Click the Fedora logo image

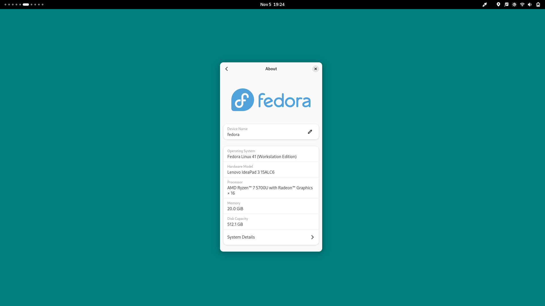(x=271, y=100)
